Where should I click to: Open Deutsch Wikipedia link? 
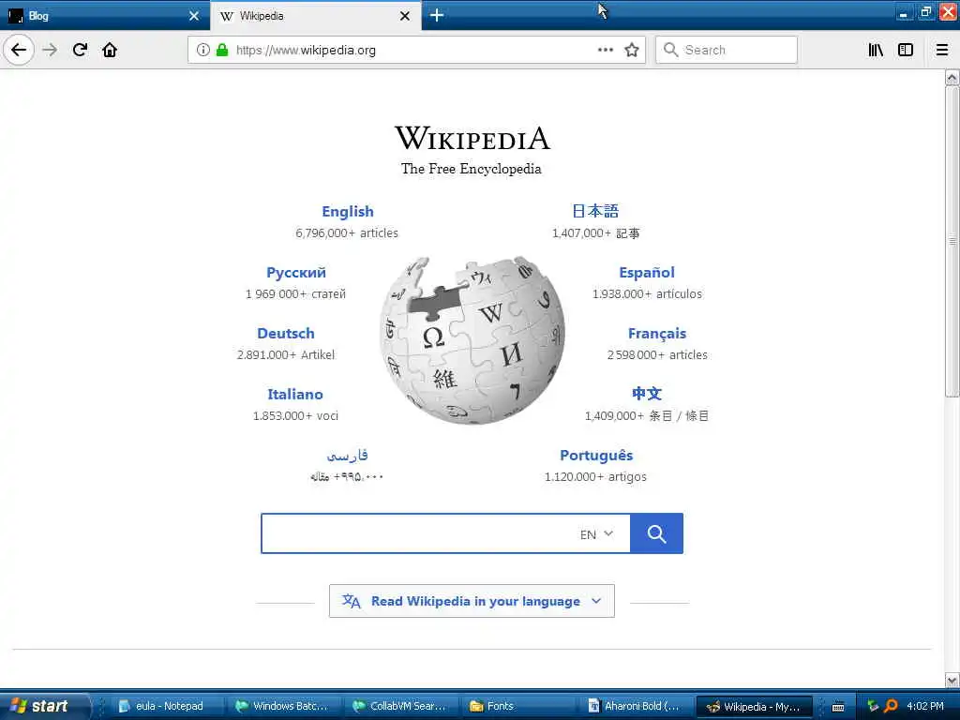(285, 333)
